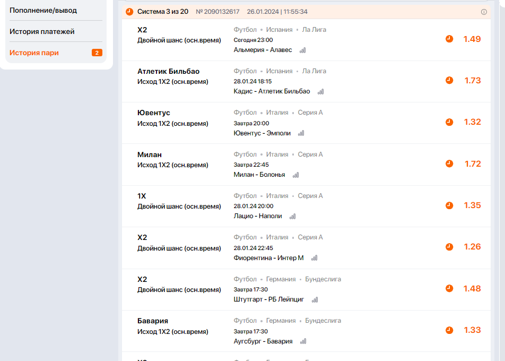
Task: Click the Милан selection name
Action: pos(150,154)
